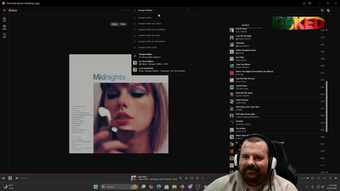Play 'Crystal Clear' by The Next Step

click(x=277, y=87)
